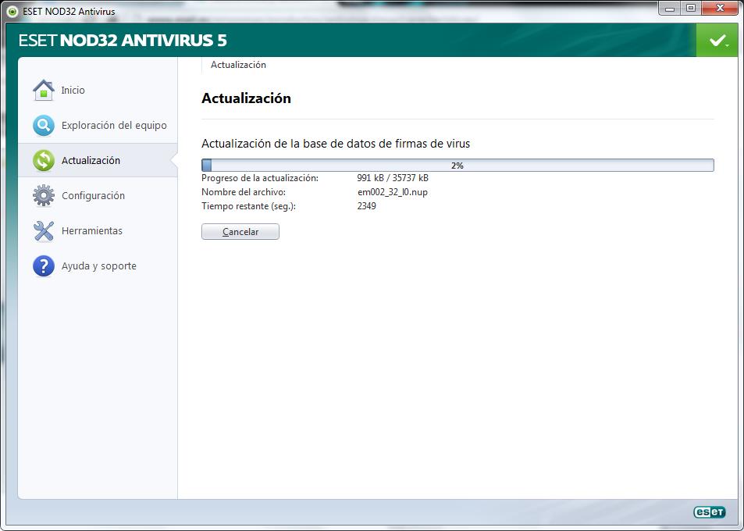The width and height of the screenshot is (744, 531).
Task: Click the green Actualización arrows icon
Action: coord(44,160)
